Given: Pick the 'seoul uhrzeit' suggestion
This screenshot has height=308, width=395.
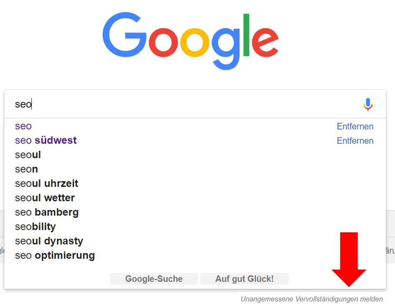Looking at the screenshot, I should [46, 183].
